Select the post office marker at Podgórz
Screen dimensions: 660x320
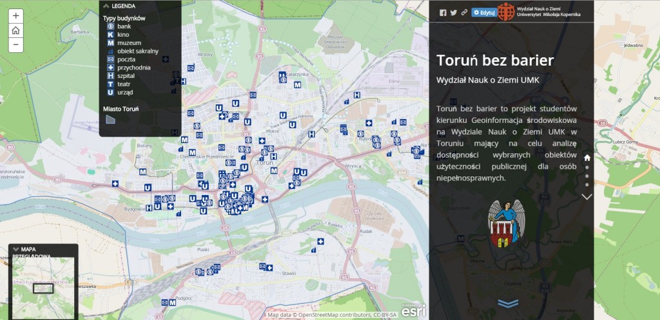(x=165, y=303)
